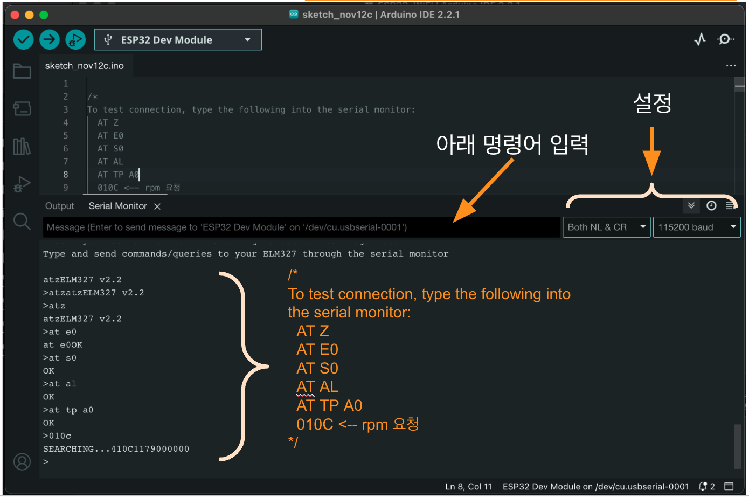
Task: Click 'To test connection' comment line in editor
Action: [x=251, y=110]
